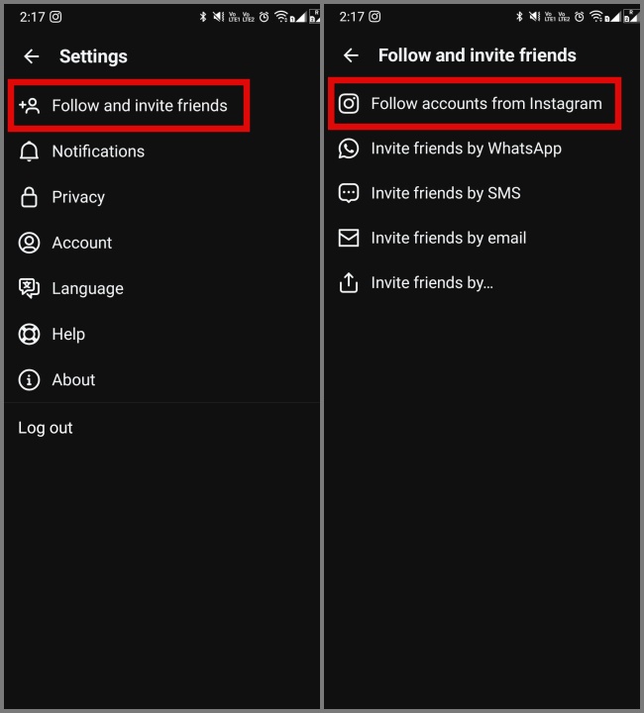
Task: Tap the add-person icon for Follow and invite
Action: (x=29, y=106)
